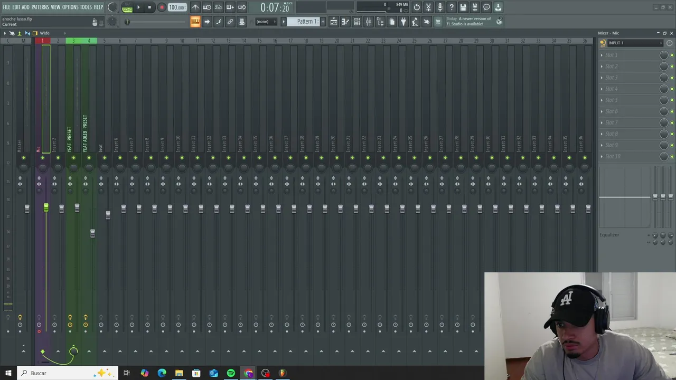Click the tempo 100.000 field
The image size is (676, 380).
coord(176,7)
